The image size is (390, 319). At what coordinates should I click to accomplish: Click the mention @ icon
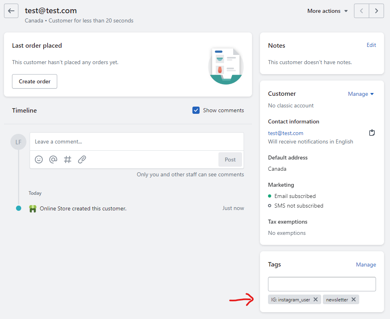pyautogui.click(x=53, y=159)
